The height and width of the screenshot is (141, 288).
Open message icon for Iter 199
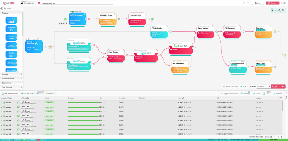(x=18, y=116)
